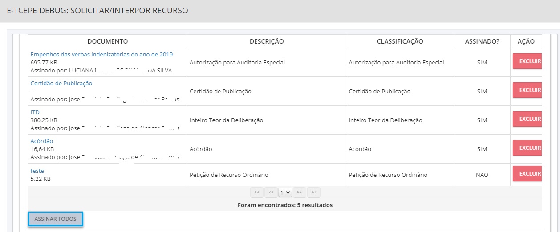Go to first page pagination icon
This screenshot has width=560, height=232.
tap(256, 192)
